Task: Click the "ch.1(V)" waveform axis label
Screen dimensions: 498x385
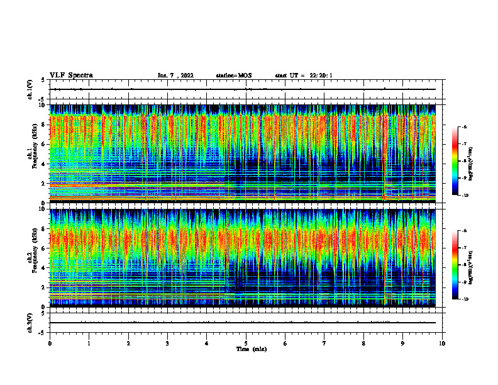Action: [x=30, y=89]
